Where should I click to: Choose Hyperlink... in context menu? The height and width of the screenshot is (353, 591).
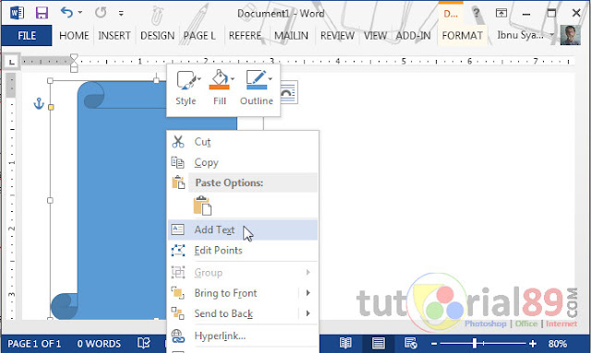tap(243, 335)
